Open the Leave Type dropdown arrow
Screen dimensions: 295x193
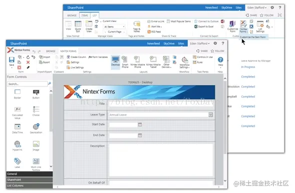(x=211, y=114)
